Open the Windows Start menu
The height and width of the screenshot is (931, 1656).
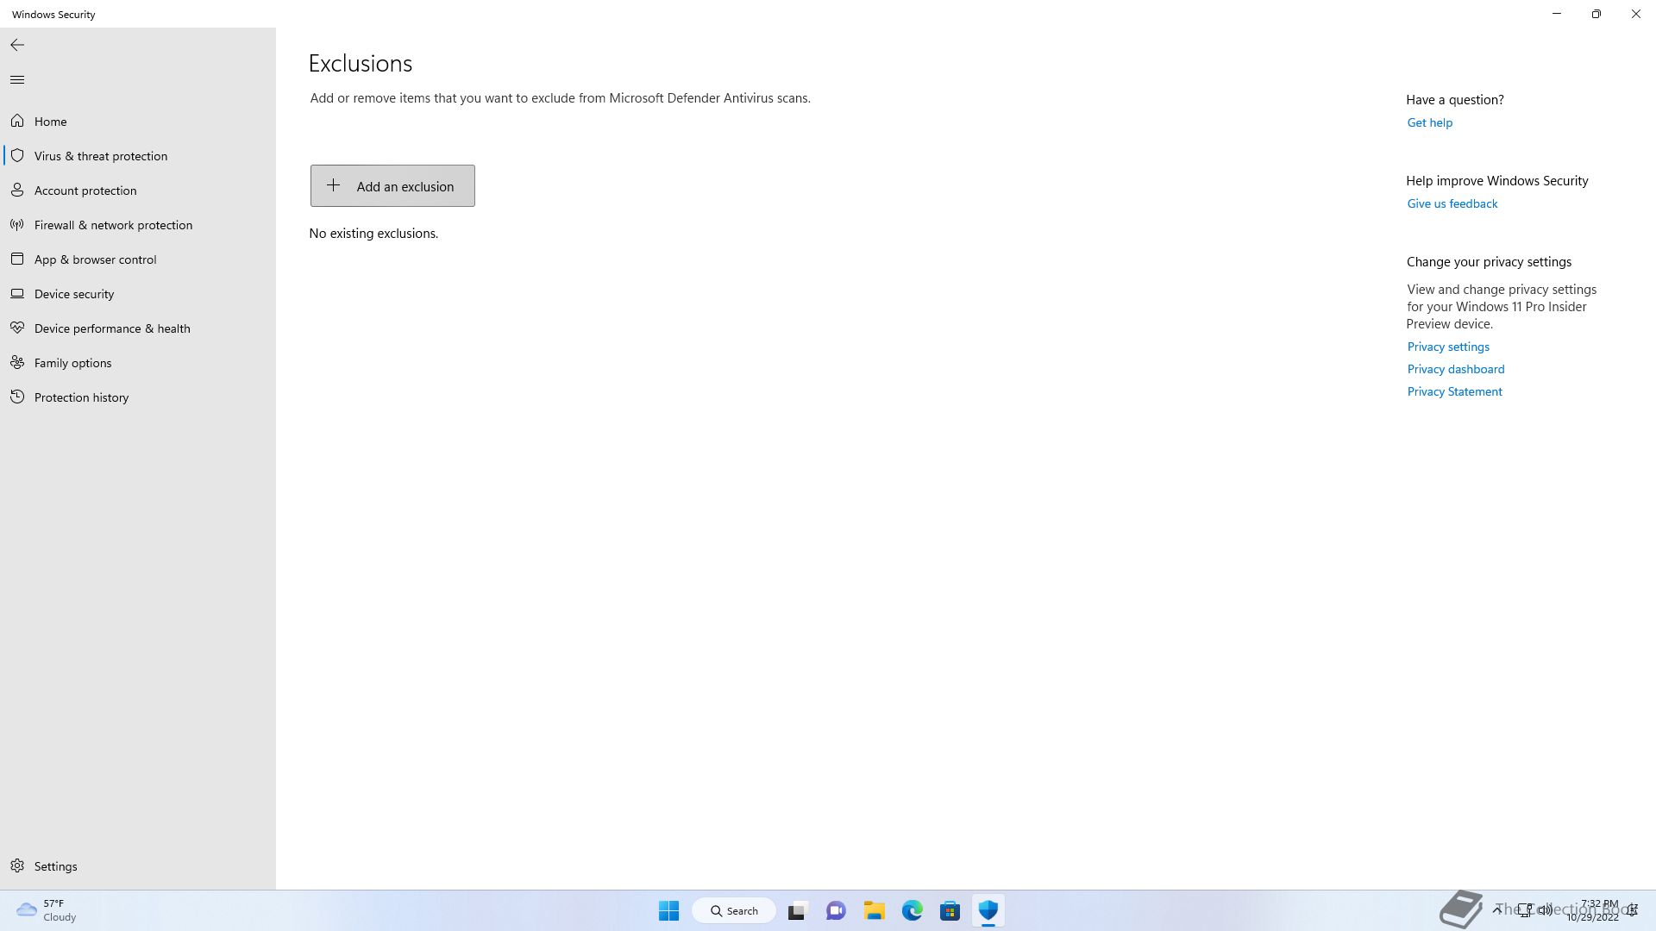(668, 910)
